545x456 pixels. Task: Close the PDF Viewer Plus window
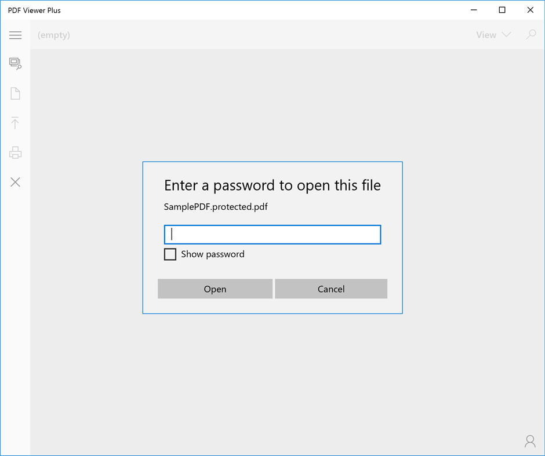[x=531, y=10]
